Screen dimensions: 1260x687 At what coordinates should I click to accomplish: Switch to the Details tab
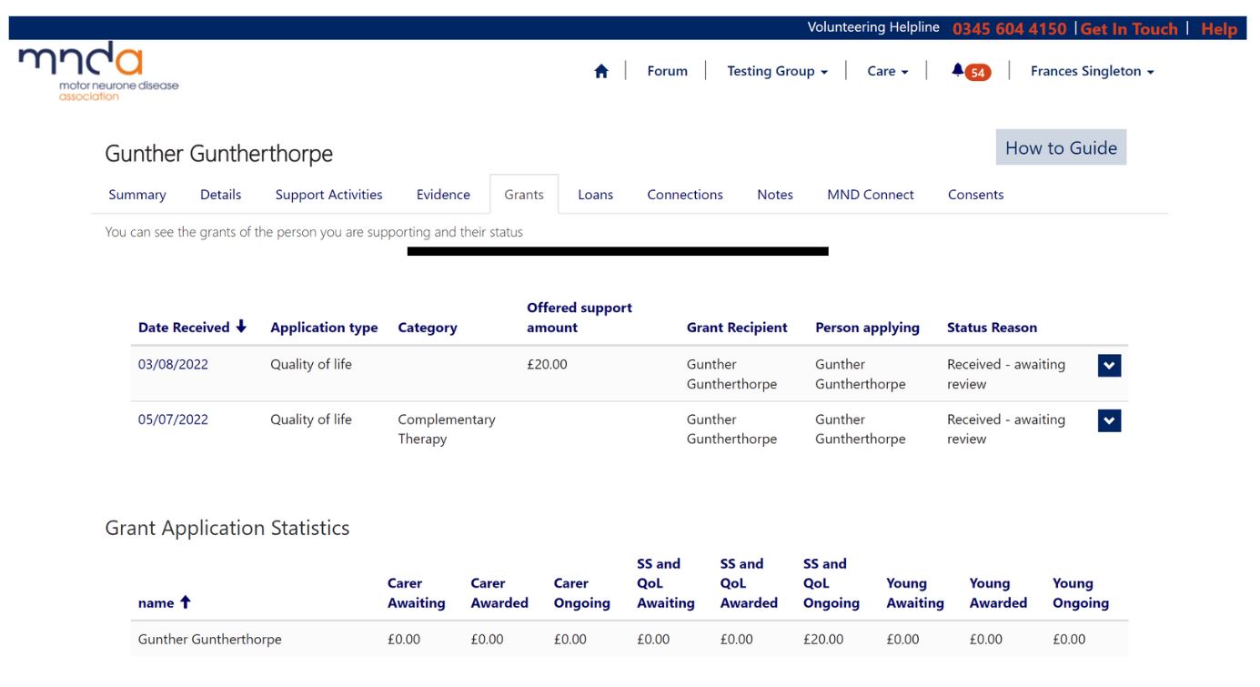pyautogui.click(x=221, y=195)
